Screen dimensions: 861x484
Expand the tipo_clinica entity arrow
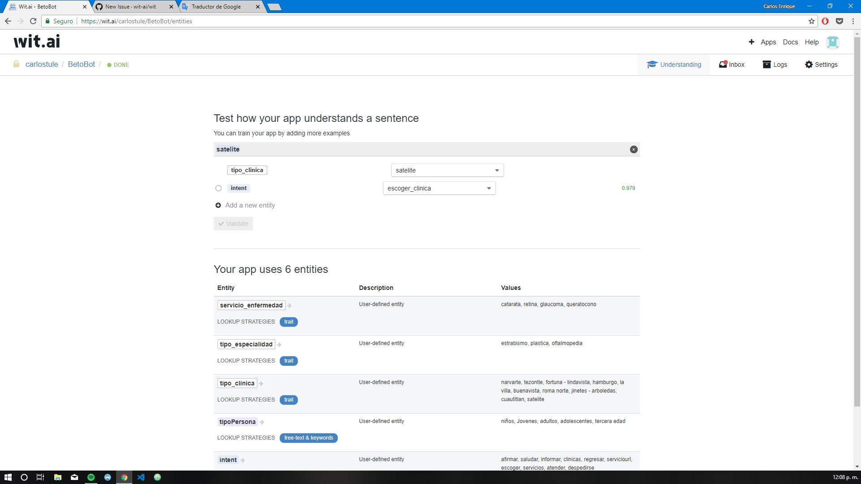pos(261,383)
